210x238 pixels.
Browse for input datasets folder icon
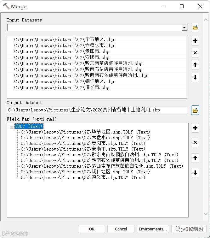coord(195,28)
